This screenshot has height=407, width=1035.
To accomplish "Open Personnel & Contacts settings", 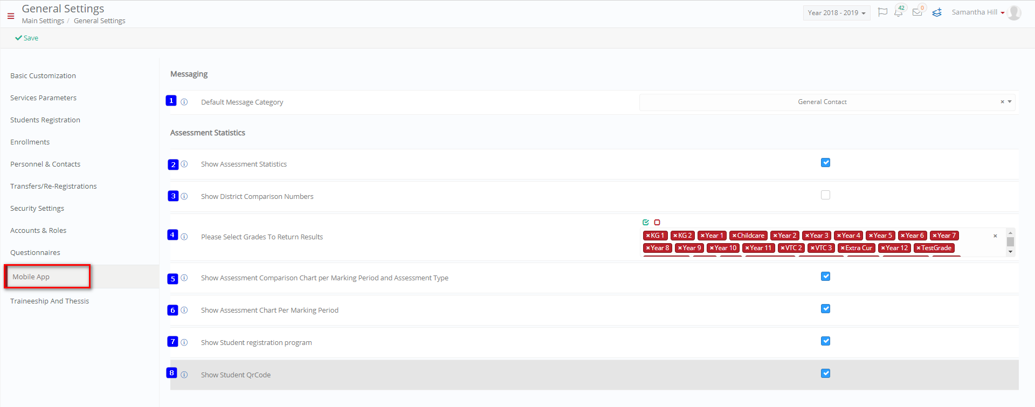I will click(45, 164).
